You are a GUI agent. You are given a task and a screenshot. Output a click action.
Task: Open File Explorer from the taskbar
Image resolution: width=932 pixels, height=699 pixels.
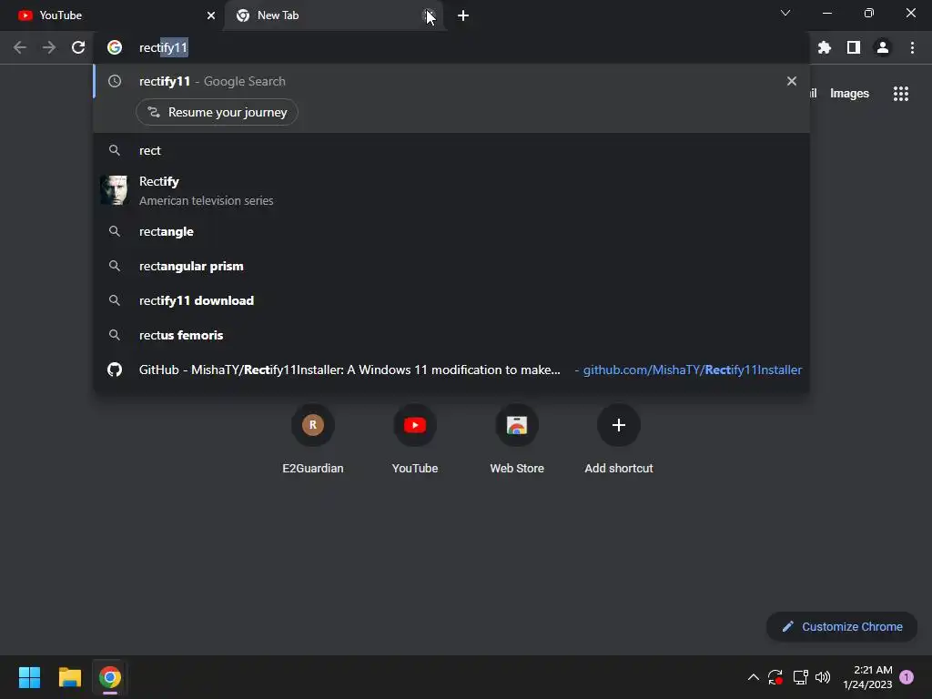tap(70, 677)
